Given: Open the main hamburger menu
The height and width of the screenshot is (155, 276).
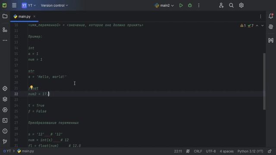Looking at the screenshot, I should point(14,6).
